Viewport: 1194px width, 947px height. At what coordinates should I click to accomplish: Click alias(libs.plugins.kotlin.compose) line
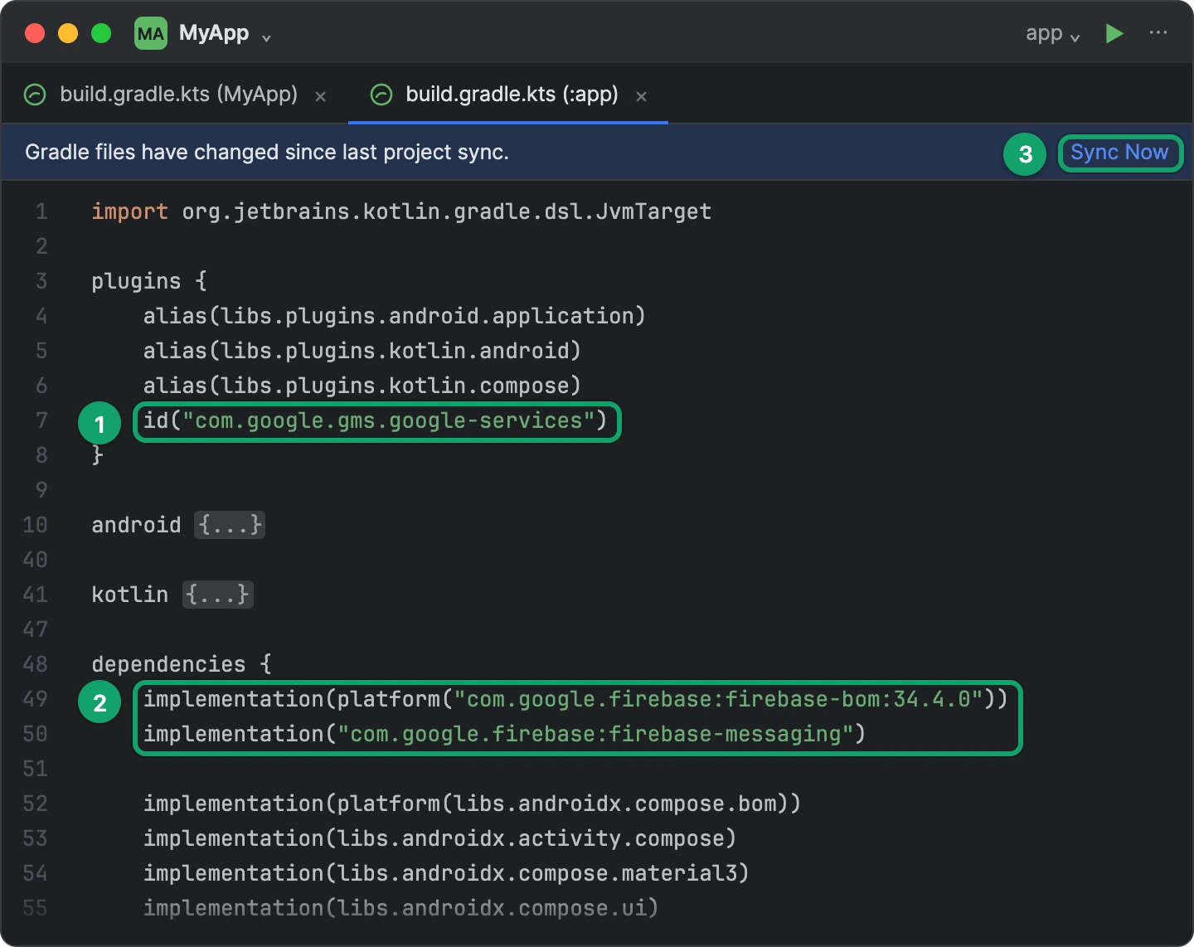pos(362,386)
